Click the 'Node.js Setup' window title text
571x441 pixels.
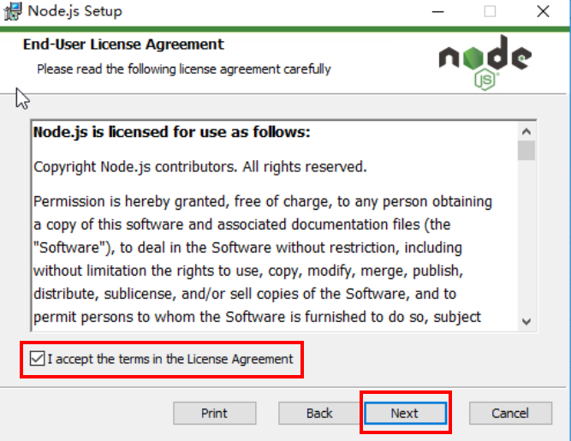(x=75, y=11)
